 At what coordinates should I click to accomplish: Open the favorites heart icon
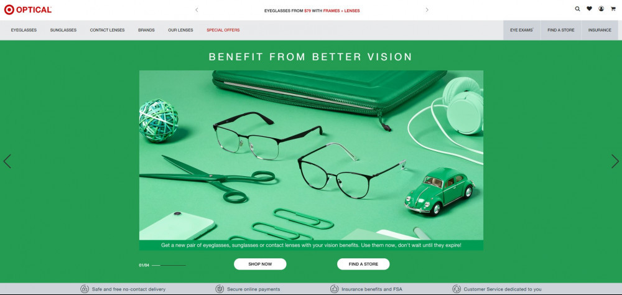tap(589, 9)
